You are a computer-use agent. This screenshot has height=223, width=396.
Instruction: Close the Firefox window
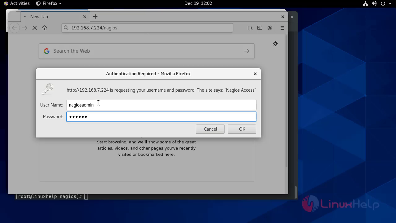coord(283,17)
